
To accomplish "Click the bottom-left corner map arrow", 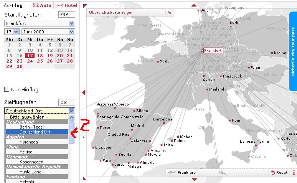I will coord(84,178).
